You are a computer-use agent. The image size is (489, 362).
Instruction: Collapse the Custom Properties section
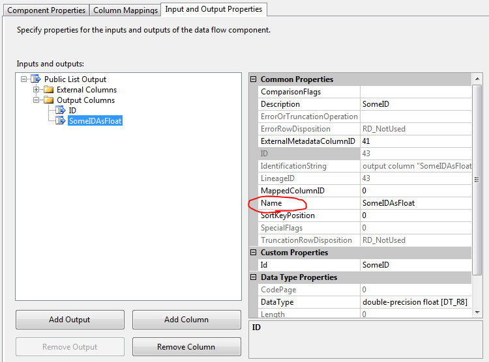(254, 253)
